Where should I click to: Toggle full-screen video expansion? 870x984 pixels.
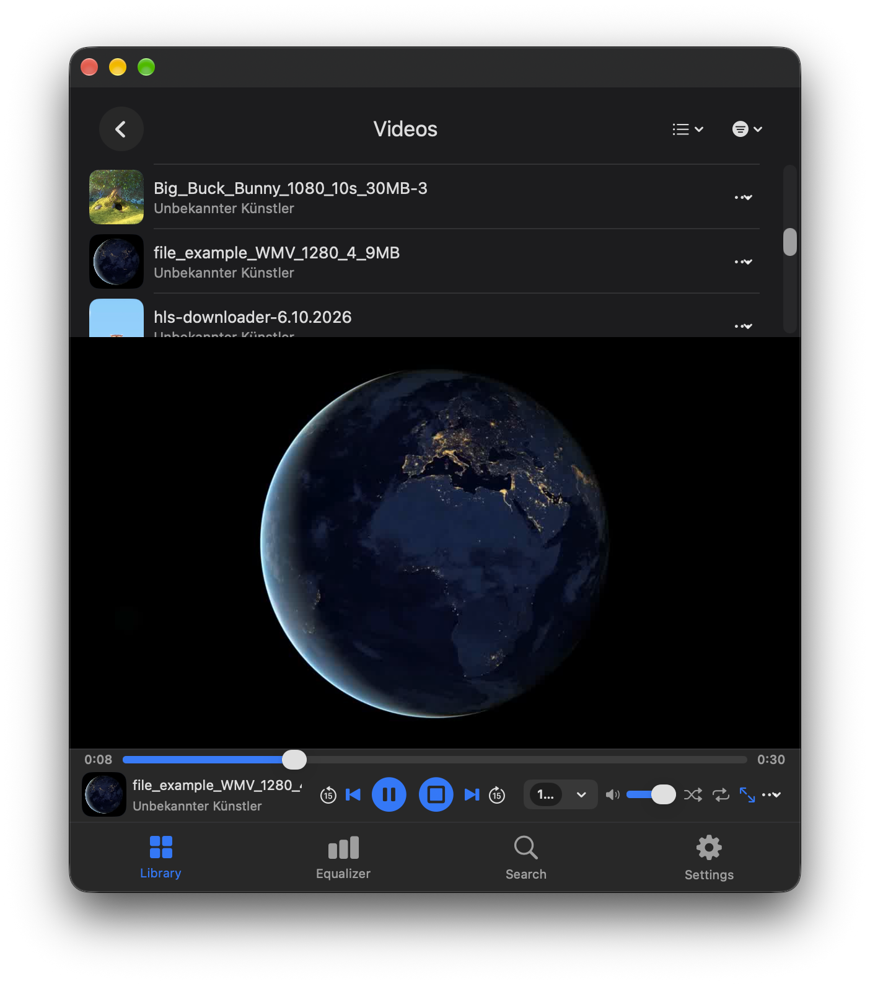[747, 794]
